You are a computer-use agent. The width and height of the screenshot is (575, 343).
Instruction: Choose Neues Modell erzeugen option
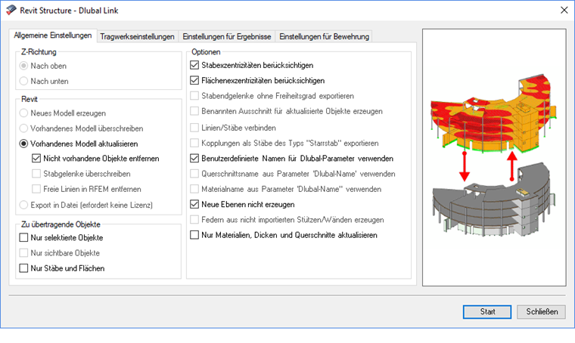(24, 113)
